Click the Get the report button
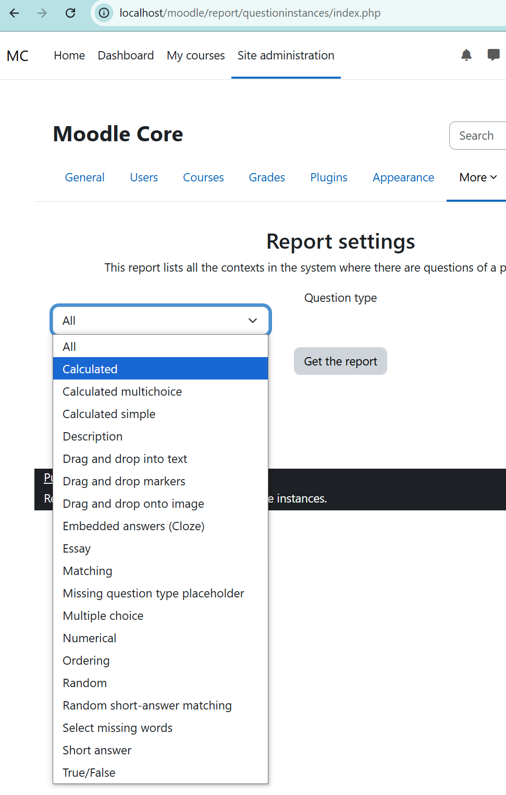This screenshot has width=506, height=795. [340, 361]
